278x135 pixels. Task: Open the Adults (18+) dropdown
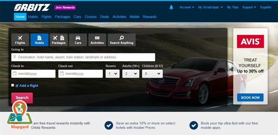(x=131, y=74)
